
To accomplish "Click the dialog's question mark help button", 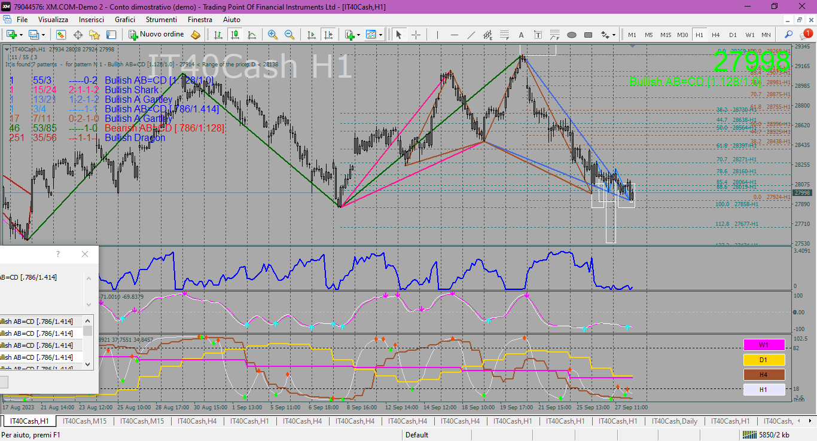I will tap(58, 254).
